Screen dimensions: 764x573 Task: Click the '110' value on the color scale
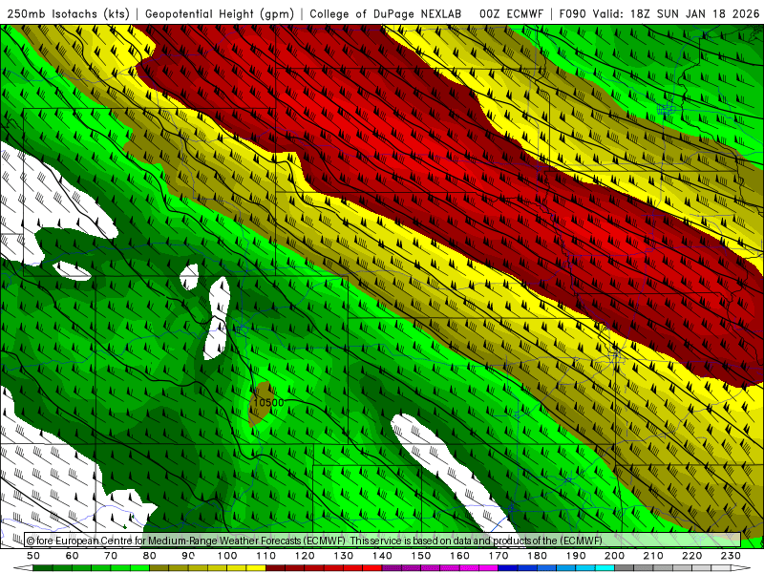[x=266, y=556]
